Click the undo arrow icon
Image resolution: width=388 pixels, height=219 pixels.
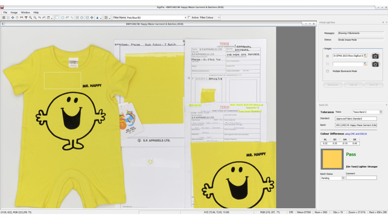click(39, 17)
